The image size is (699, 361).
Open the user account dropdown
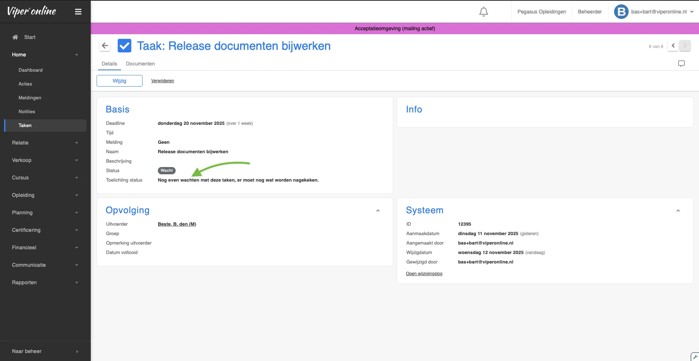(x=691, y=12)
